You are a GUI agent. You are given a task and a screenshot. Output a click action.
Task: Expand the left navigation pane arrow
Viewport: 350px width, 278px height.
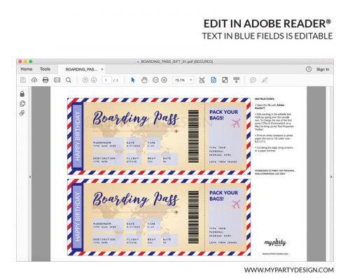[30, 177]
